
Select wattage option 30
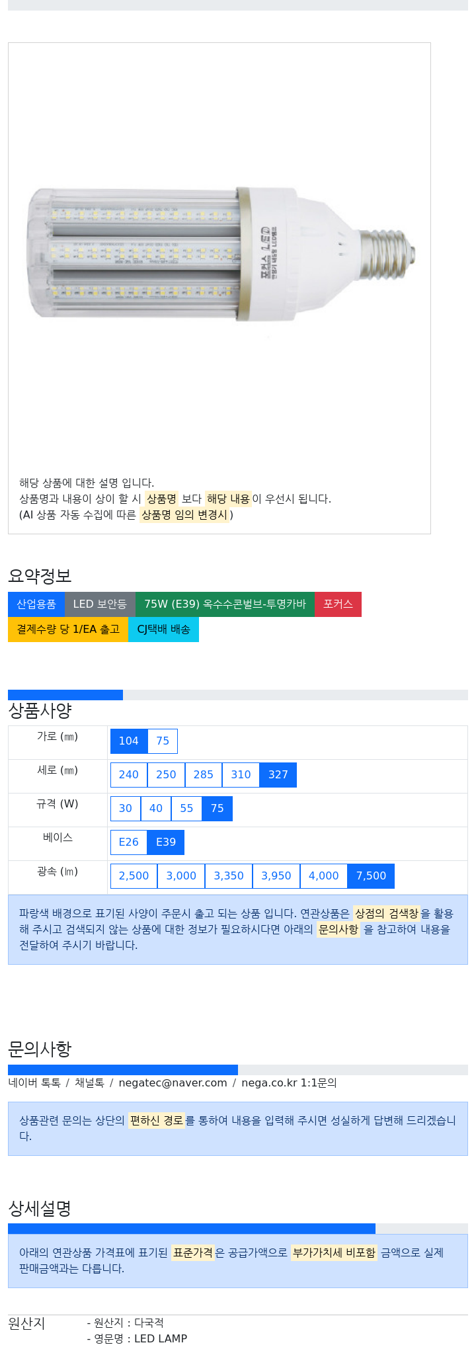pyautogui.click(x=126, y=809)
